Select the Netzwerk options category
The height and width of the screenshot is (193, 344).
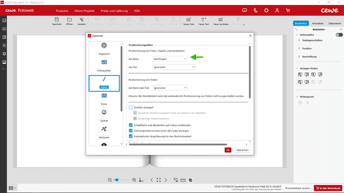click(x=104, y=131)
